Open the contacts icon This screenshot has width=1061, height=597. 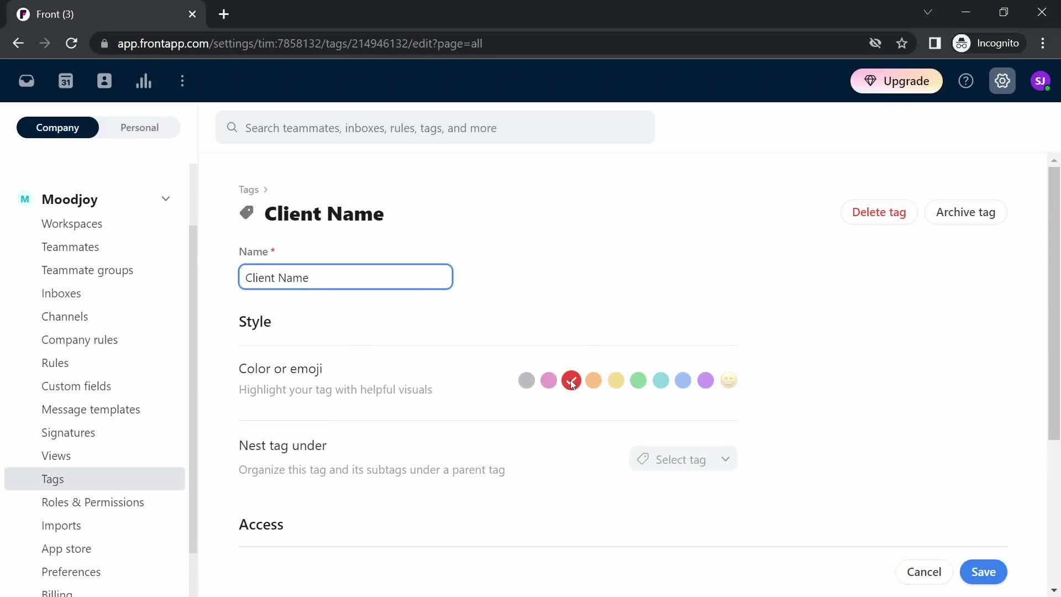104,81
